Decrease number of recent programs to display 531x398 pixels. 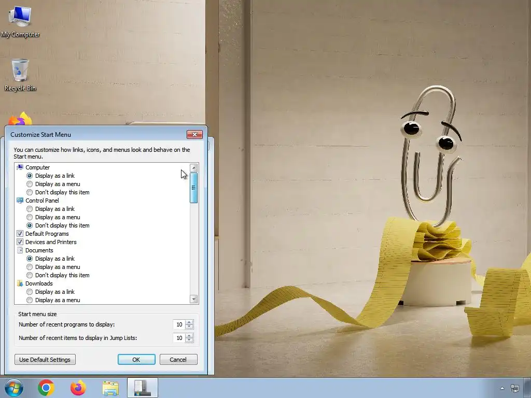(190, 326)
